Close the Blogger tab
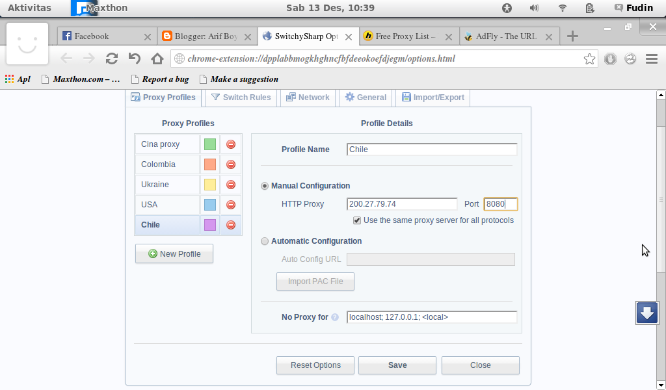The height and width of the screenshot is (390, 666). tap(248, 37)
